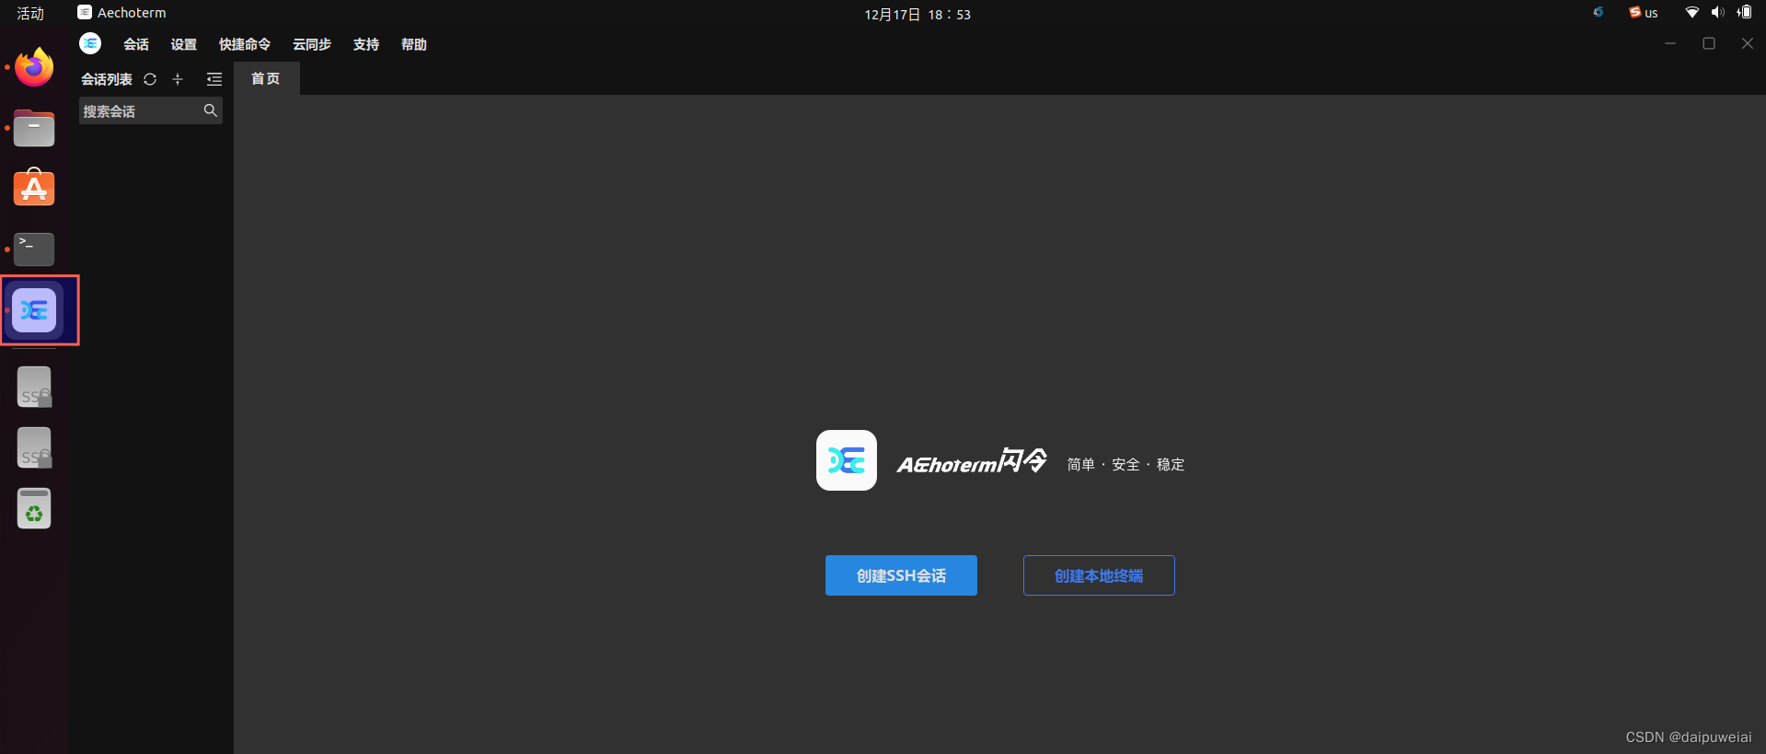Click the blue tray icon in the top bar
Viewport: 1766px width, 754px height.
click(1599, 12)
